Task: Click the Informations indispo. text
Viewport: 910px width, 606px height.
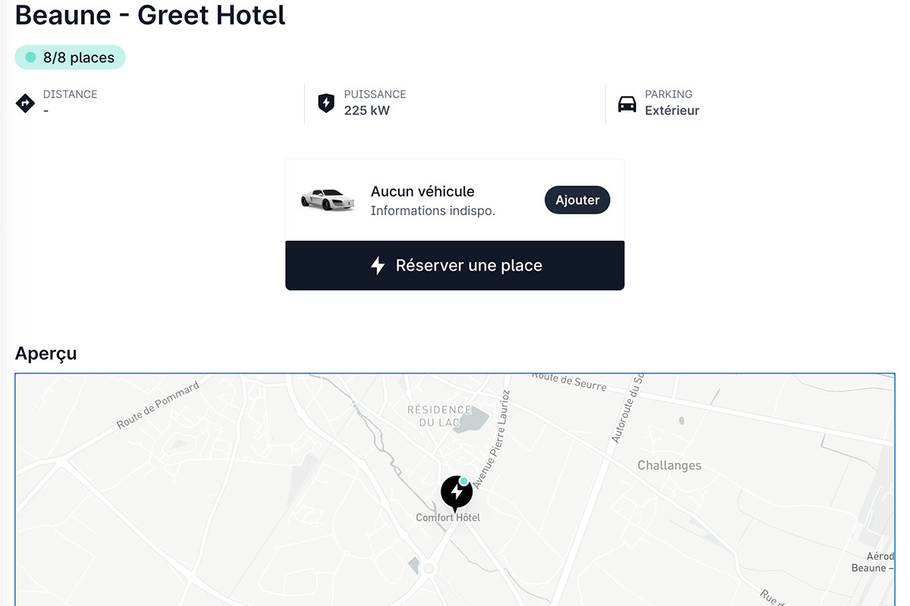Action: pos(432,211)
